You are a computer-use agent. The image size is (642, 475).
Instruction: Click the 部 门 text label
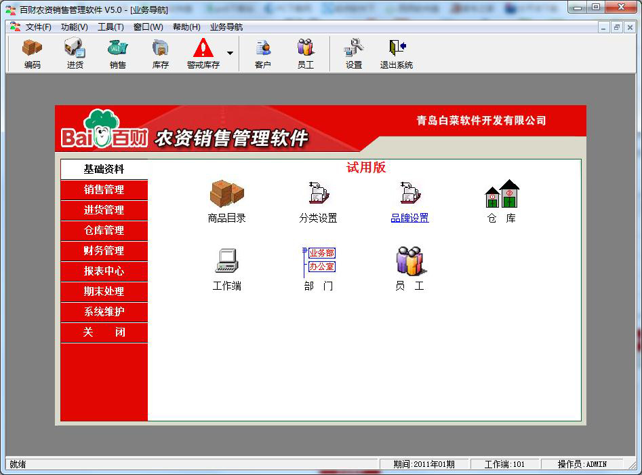point(319,286)
